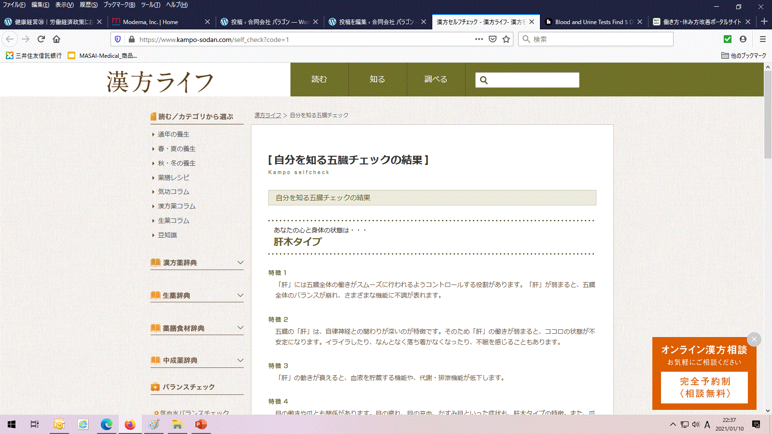Open the MASAI-Medical_商品 bookmark

pyautogui.click(x=102, y=55)
